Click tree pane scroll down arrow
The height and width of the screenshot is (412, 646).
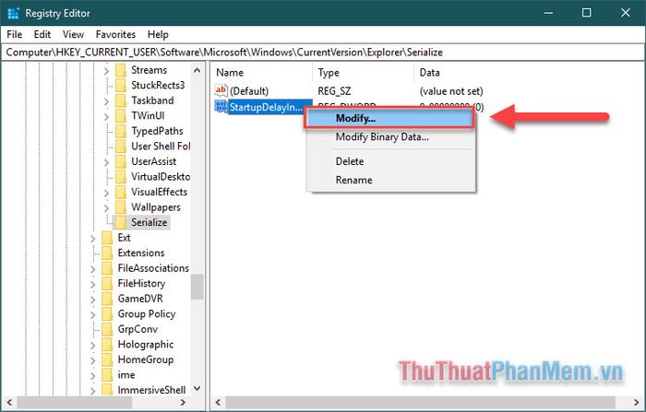[197, 389]
